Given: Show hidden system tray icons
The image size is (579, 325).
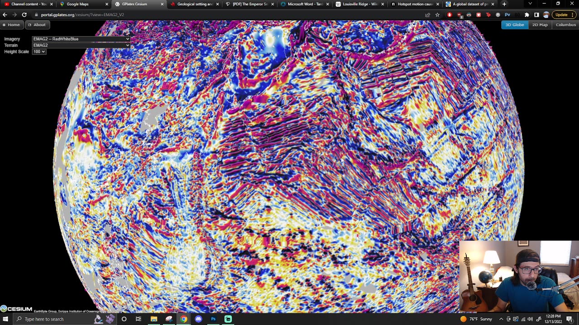Looking at the screenshot, I should (x=501, y=319).
